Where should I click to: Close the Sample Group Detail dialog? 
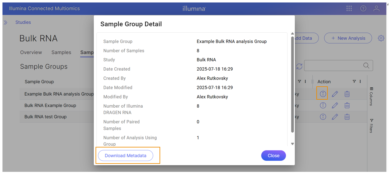(273, 156)
